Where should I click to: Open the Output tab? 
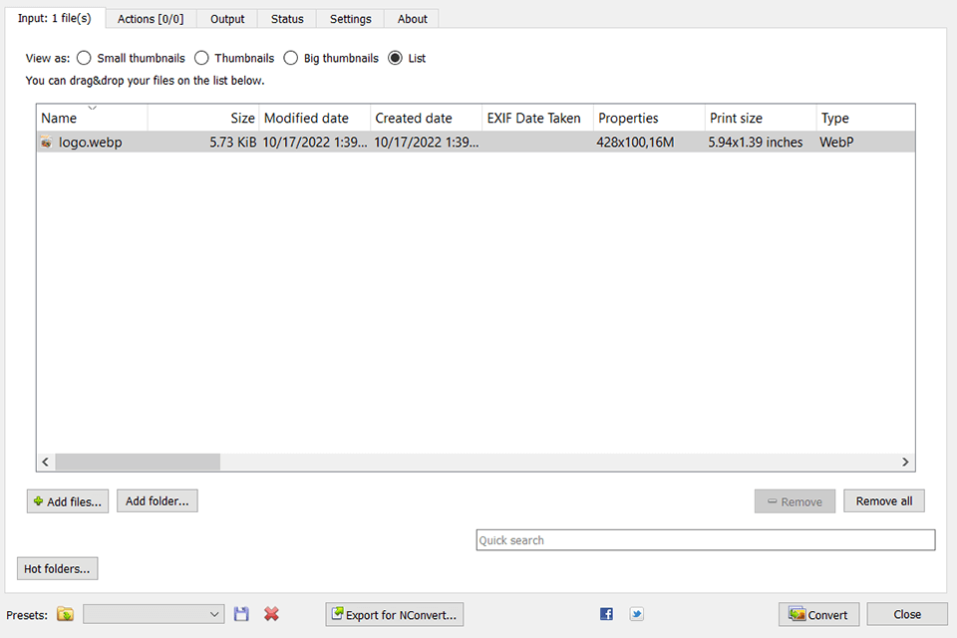click(x=227, y=19)
